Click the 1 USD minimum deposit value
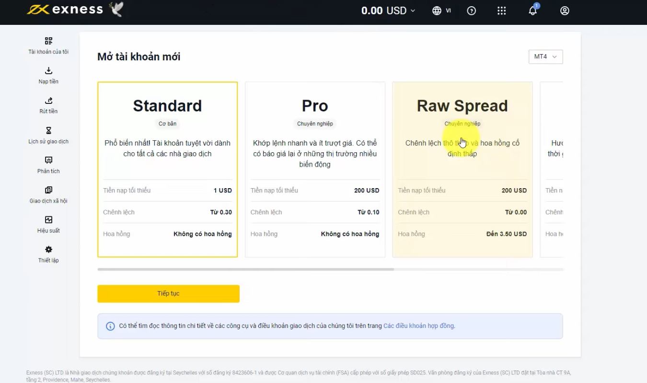Screen dimensions: 647x383 pos(223,191)
